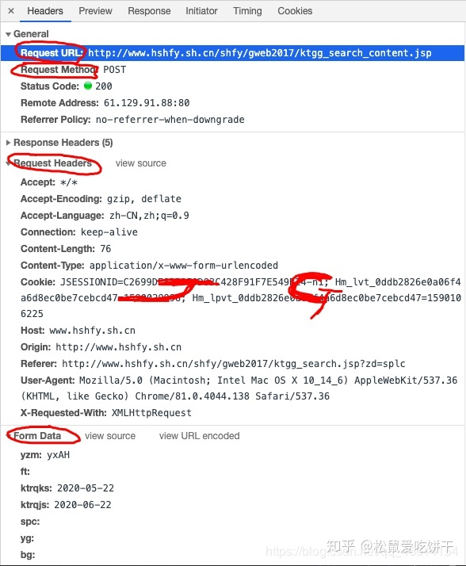Collapse the General section triangle
Viewport: 466px width, 566px height.
click(x=8, y=34)
